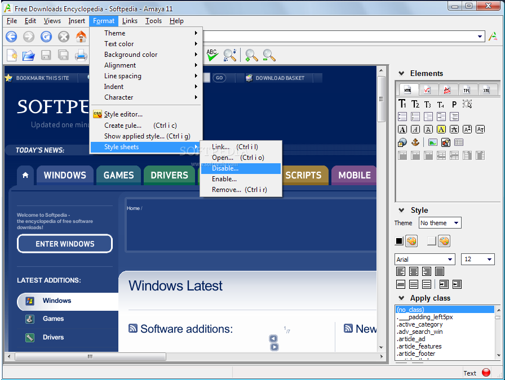The image size is (505, 380).
Task: Justify text in Style panel
Action: click(440, 271)
